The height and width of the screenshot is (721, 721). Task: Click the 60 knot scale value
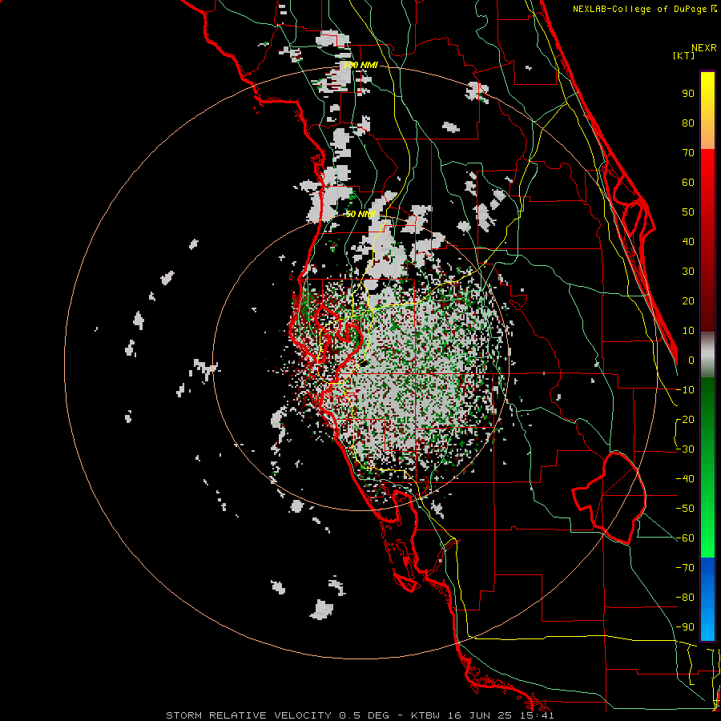coord(688,183)
